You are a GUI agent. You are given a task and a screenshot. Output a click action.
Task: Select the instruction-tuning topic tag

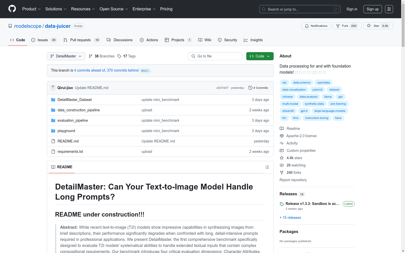(317, 118)
